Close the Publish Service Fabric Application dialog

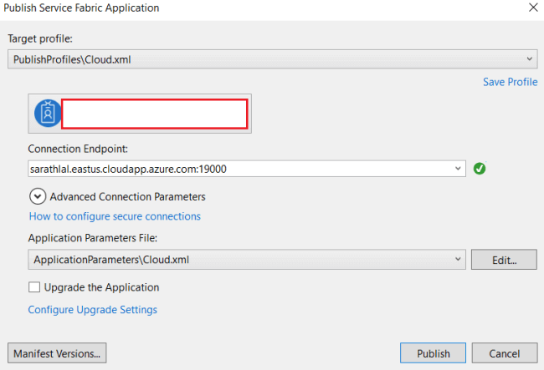pyautogui.click(x=533, y=8)
